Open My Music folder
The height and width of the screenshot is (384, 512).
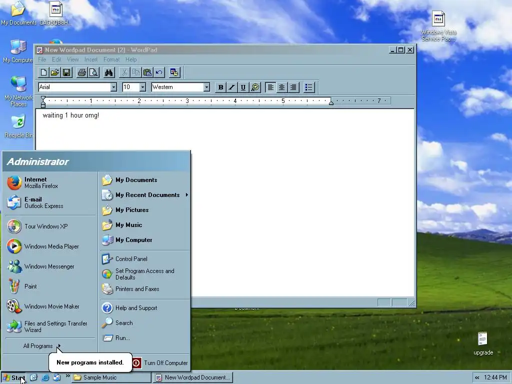(x=145, y=225)
